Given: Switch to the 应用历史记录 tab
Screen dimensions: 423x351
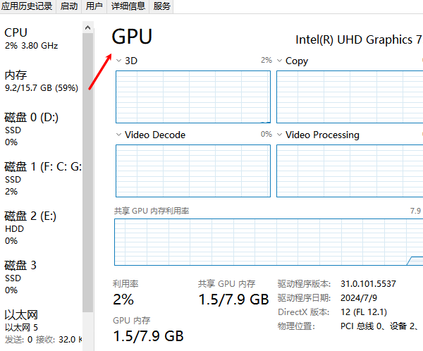Looking at the screenshot, I should [27, 6].
